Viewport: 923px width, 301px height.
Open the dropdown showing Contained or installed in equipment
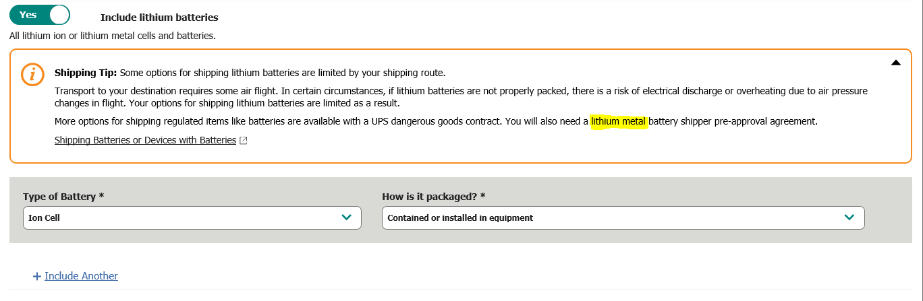[607, 218]
